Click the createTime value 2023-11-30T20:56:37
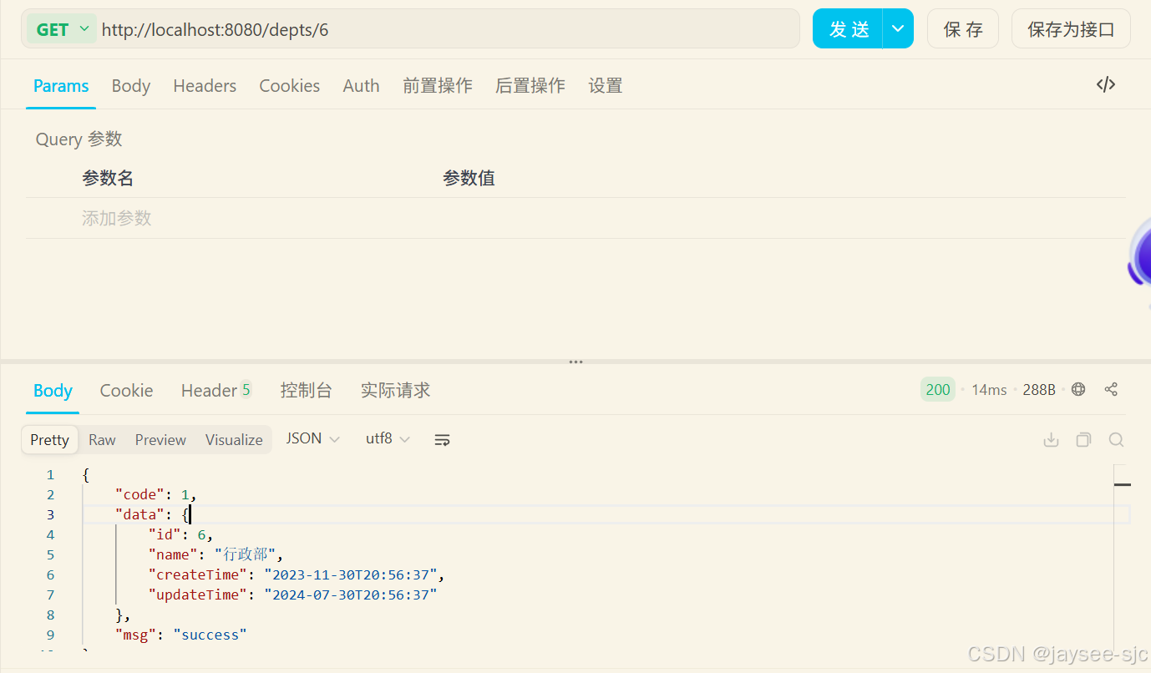Viewport: 1151px width, 673px height. (351, 574)
